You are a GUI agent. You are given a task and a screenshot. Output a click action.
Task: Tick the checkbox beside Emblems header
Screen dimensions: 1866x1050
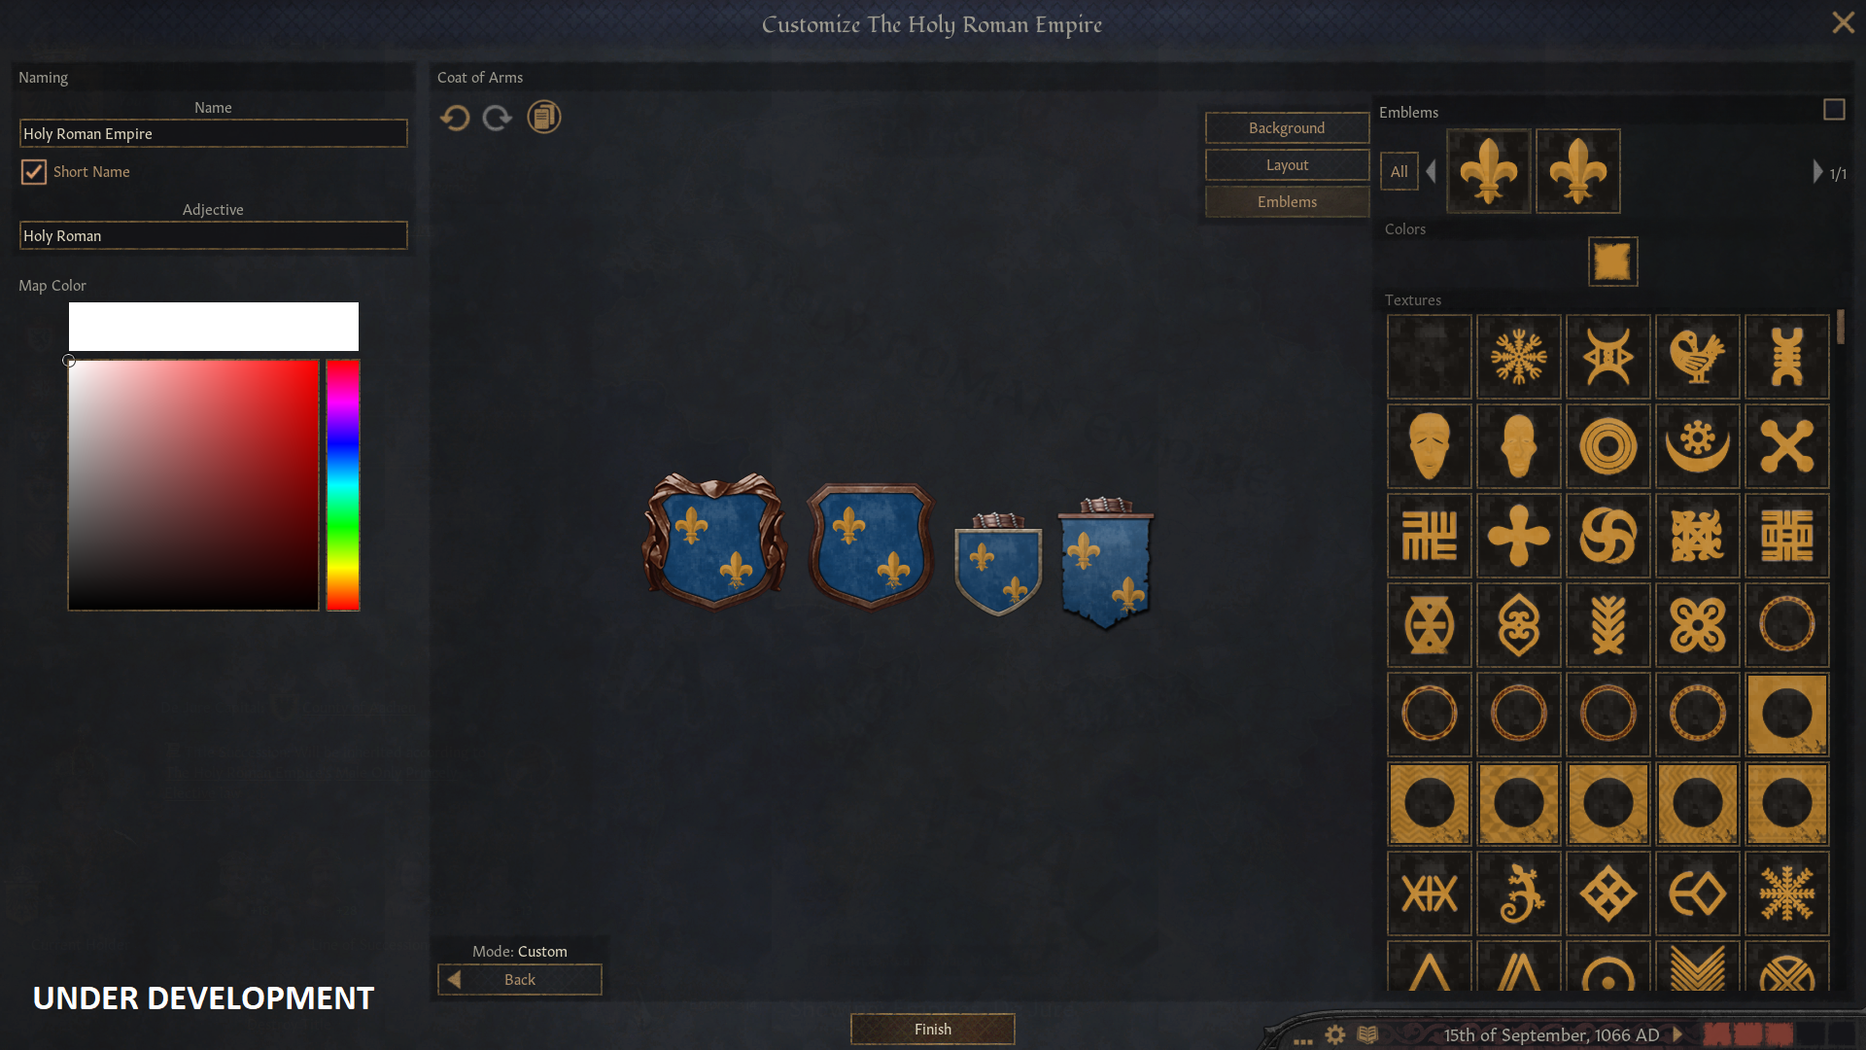tap(1834, 110)
